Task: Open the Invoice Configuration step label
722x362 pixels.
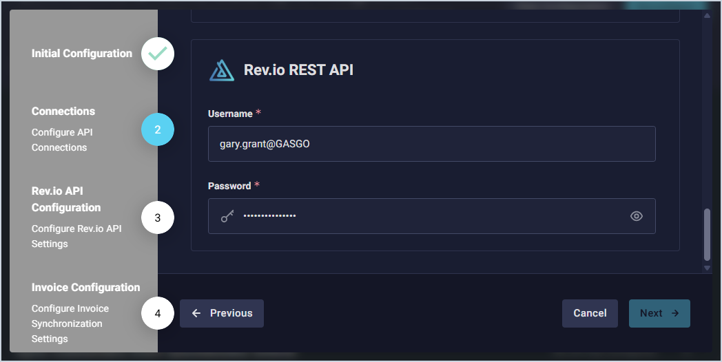Action: coord(85,288)
